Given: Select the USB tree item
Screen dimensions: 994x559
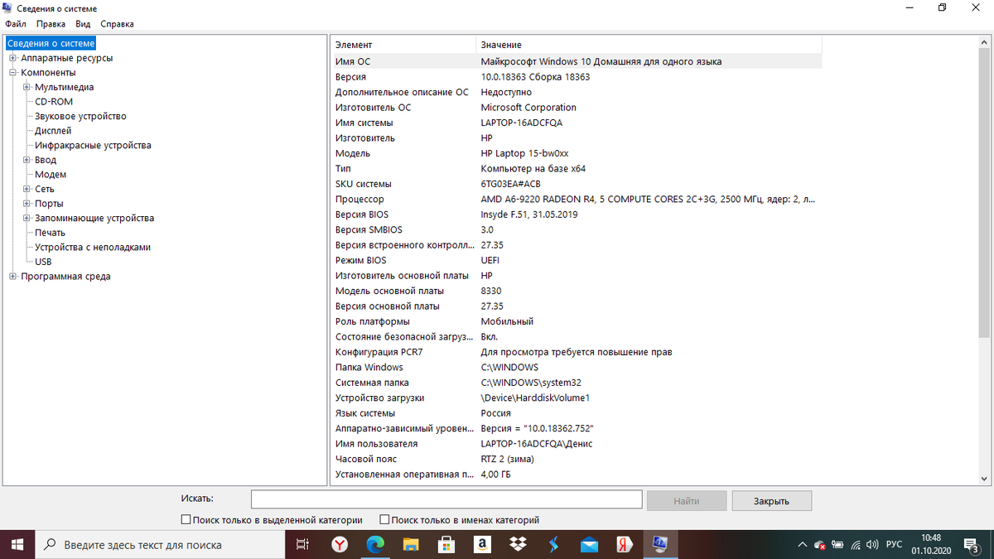Looking at the screenshot, I should pyautogui.click(x=43, y=262).
